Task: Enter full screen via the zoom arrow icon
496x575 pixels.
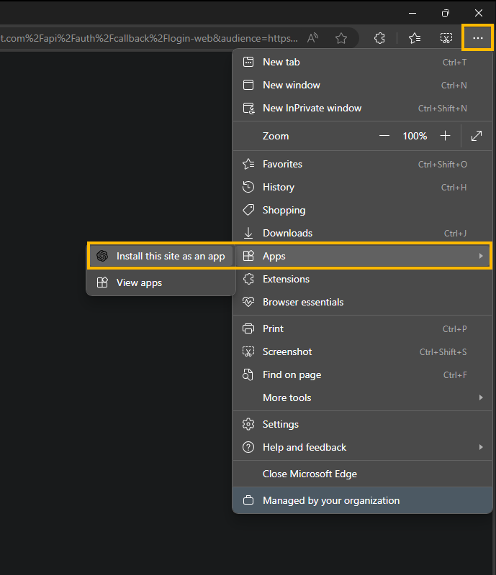Action: click(477, 136)
